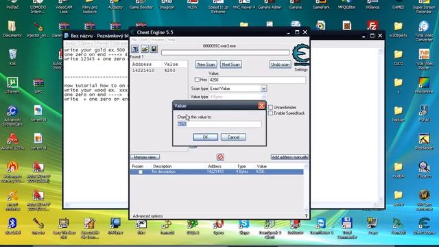
Task: Open the Bluetooth desktop shortcut
Action: click(12, 226)
